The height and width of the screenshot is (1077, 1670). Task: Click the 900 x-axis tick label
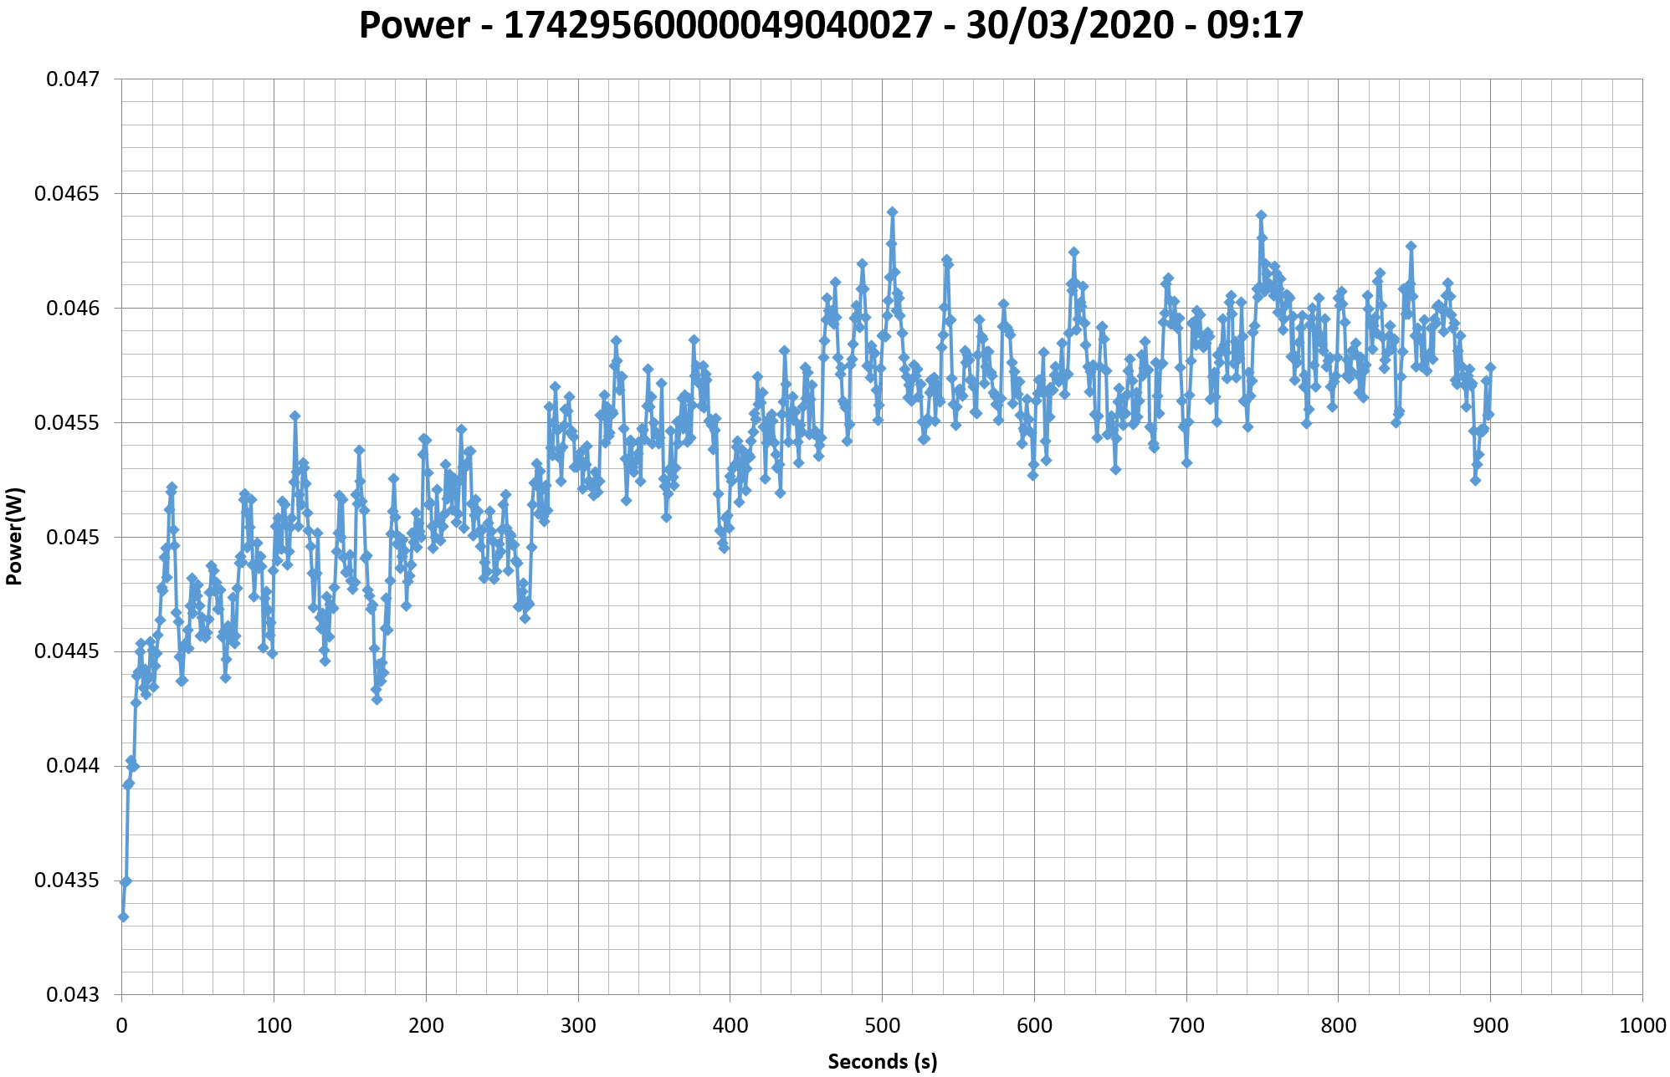pyautogui.click(x=1490, y=1026)
